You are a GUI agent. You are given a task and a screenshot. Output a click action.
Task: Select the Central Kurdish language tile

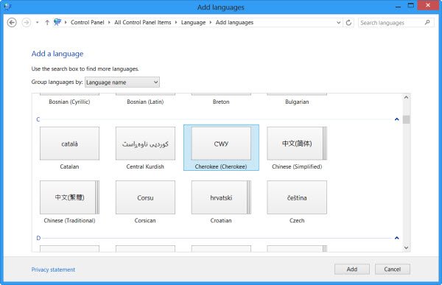[145, 148]
